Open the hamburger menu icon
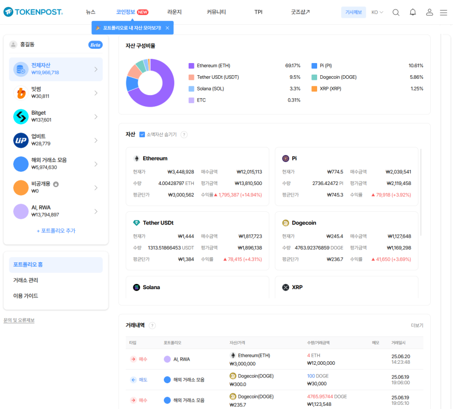Image resolution: width=453 pixels, height=409 pixels. [x=444, y=12]
